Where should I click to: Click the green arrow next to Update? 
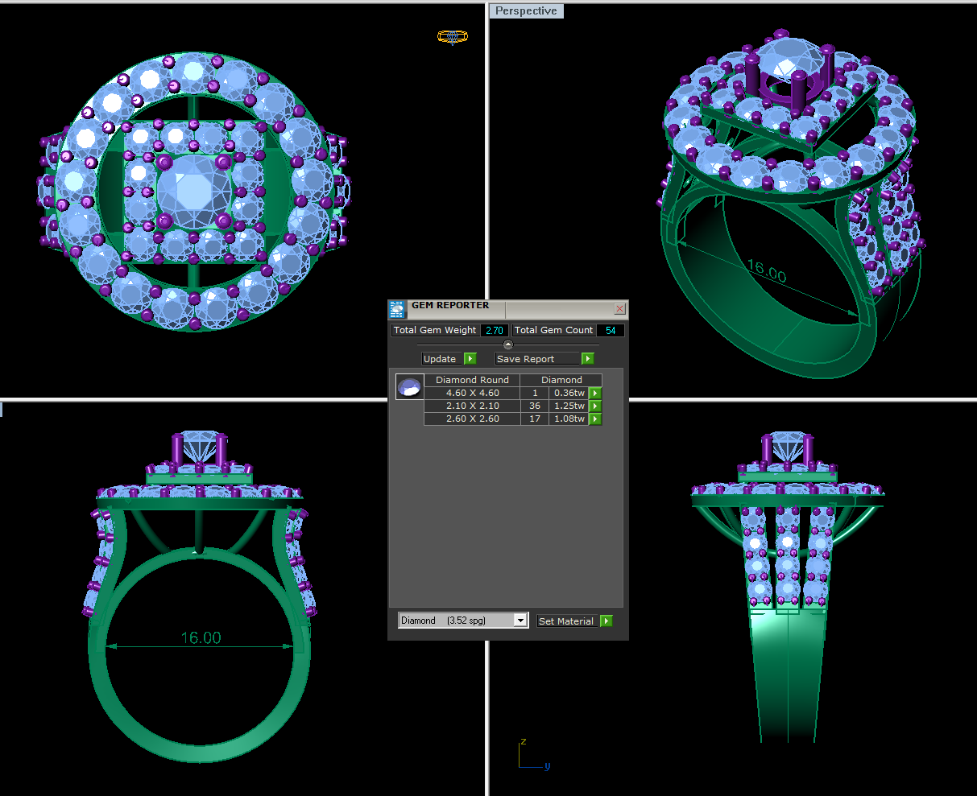point(470,359)
